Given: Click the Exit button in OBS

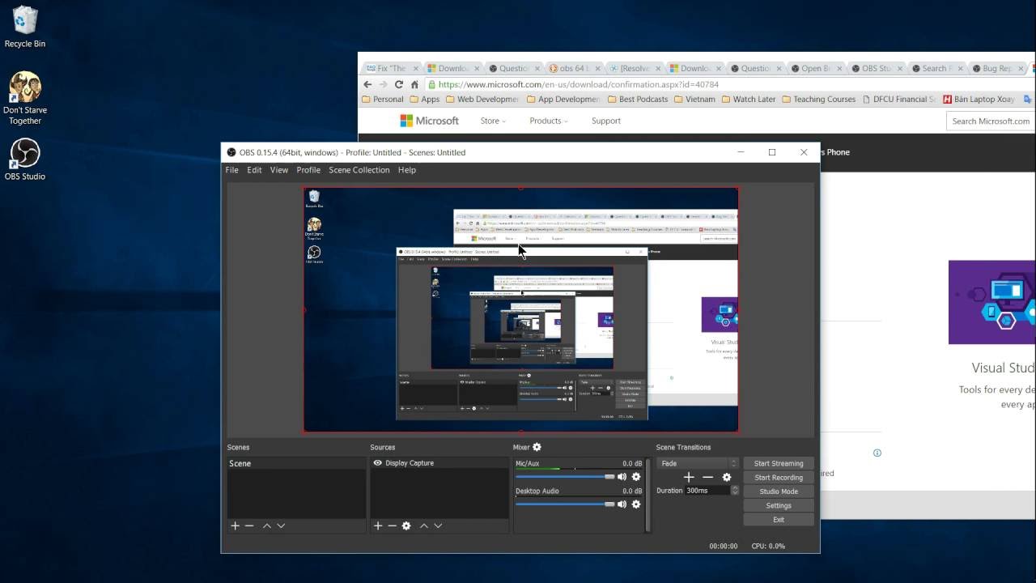Looking at the screenshot, I should pos(779,520).
